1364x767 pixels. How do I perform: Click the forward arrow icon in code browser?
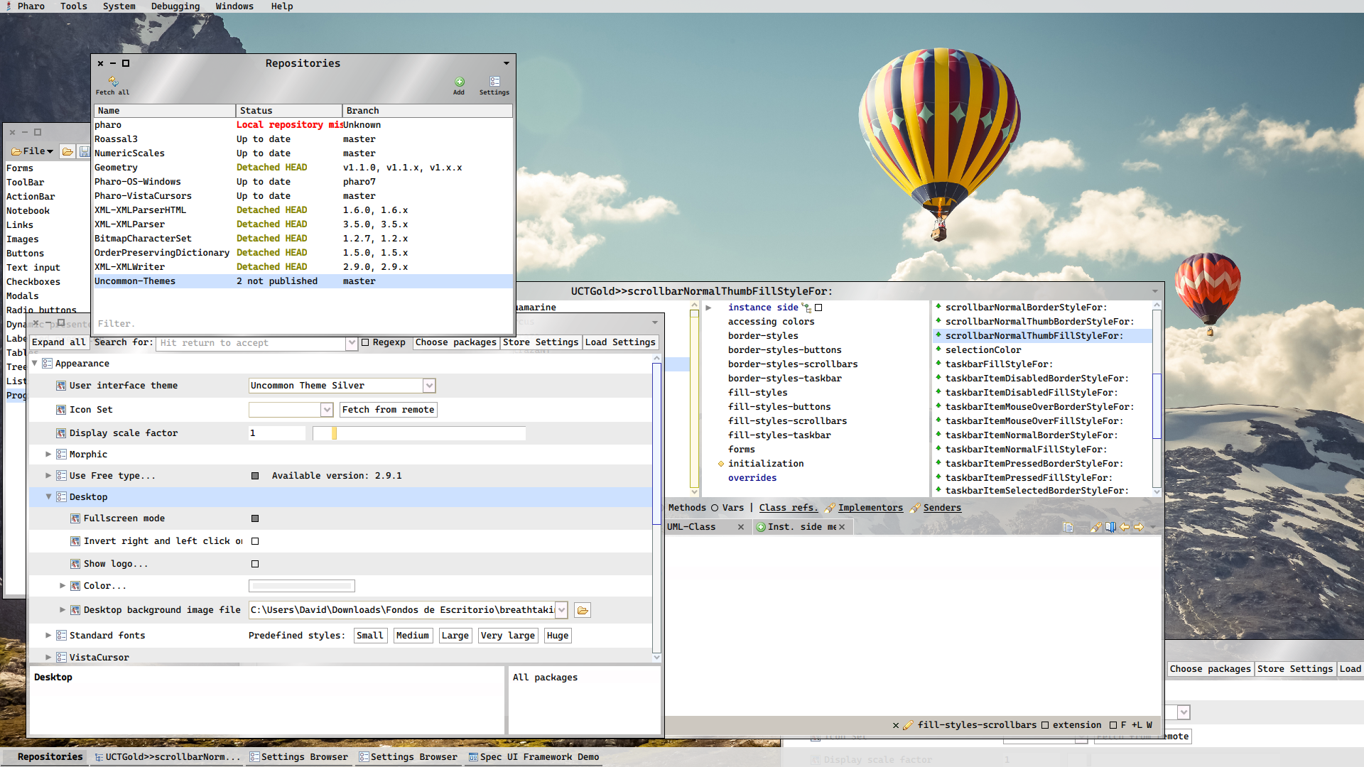(1139, 527)
